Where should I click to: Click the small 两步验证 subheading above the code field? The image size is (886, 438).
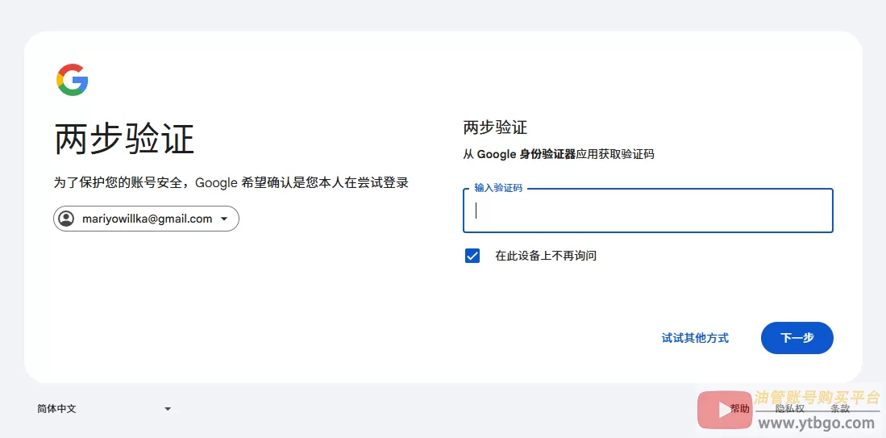[x=495, y=127]
